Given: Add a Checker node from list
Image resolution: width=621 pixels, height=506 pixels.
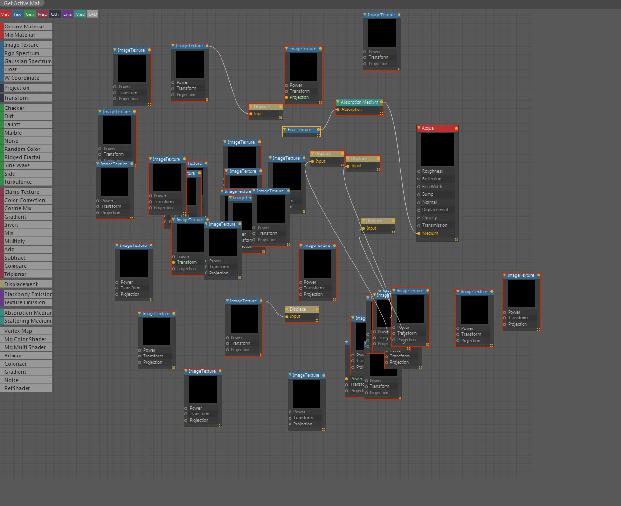Looking at the screenshot, I should [26, 108].
